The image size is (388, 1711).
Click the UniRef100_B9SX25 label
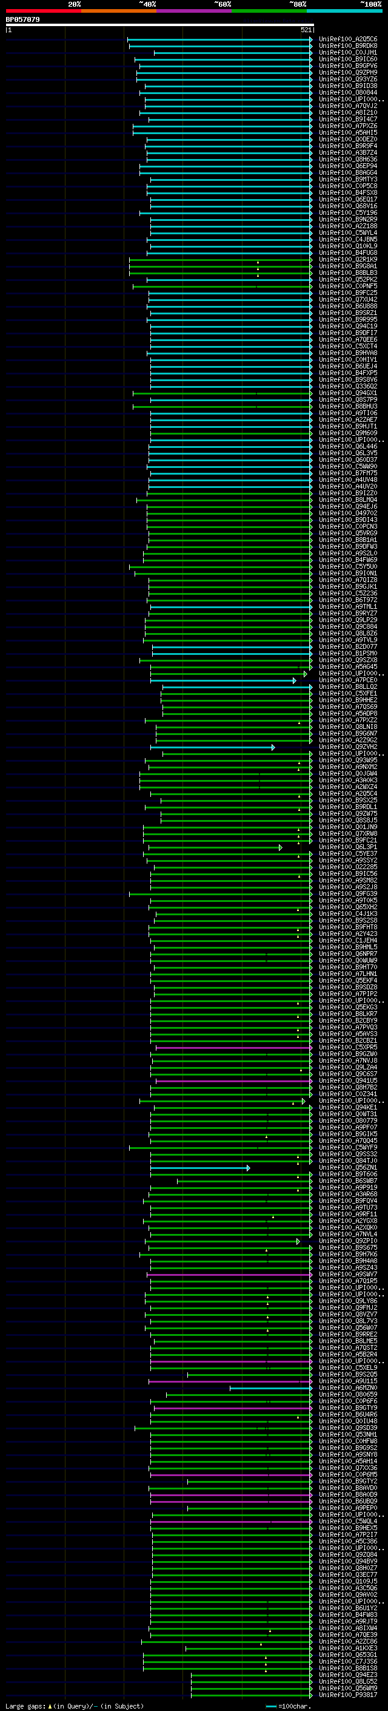pyautogui.click(x=348, y=801)
